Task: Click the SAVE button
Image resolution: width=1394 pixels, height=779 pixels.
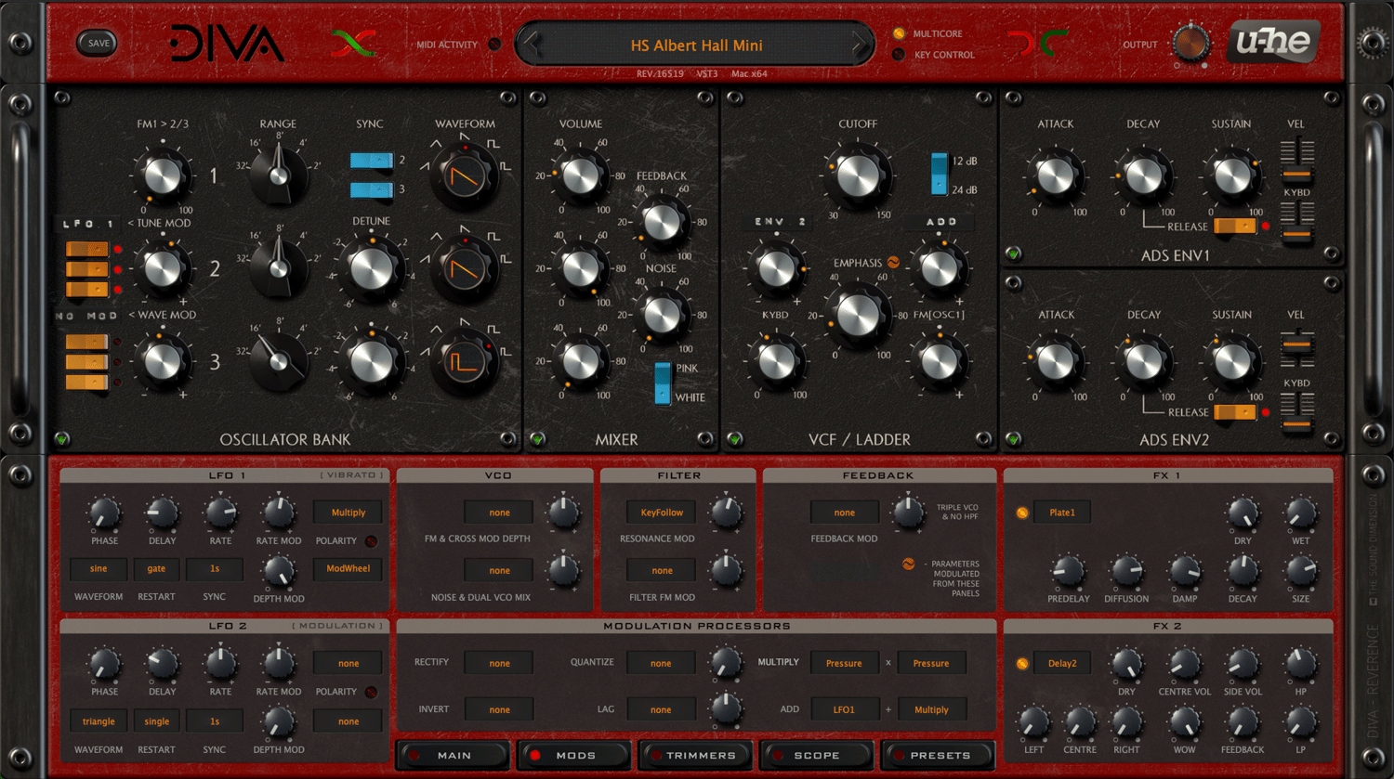Action: (99, 43)
